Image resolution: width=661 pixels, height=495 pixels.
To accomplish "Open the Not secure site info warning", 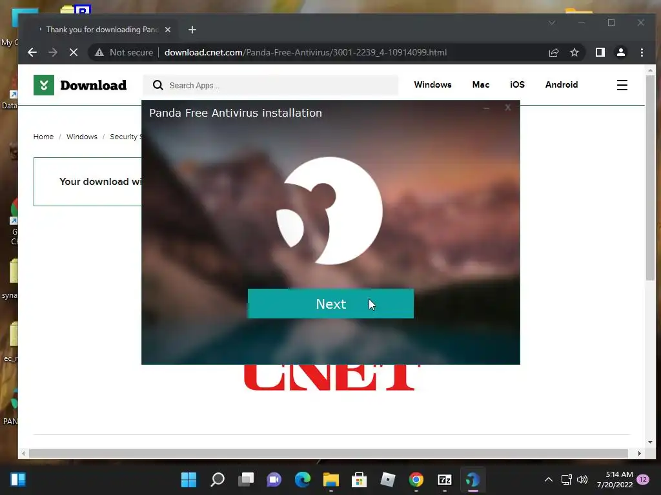I will (124, 52).
